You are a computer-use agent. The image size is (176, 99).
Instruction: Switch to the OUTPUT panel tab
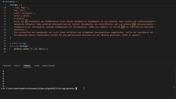pyautogui.click(x=17, y=66)
